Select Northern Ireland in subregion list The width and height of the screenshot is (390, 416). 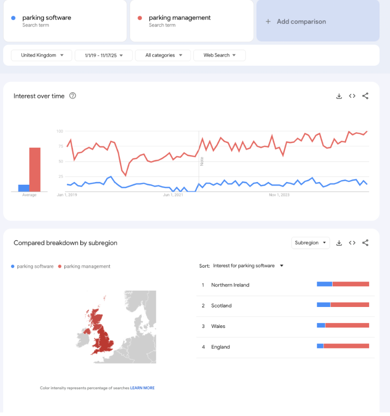(230, 285)
